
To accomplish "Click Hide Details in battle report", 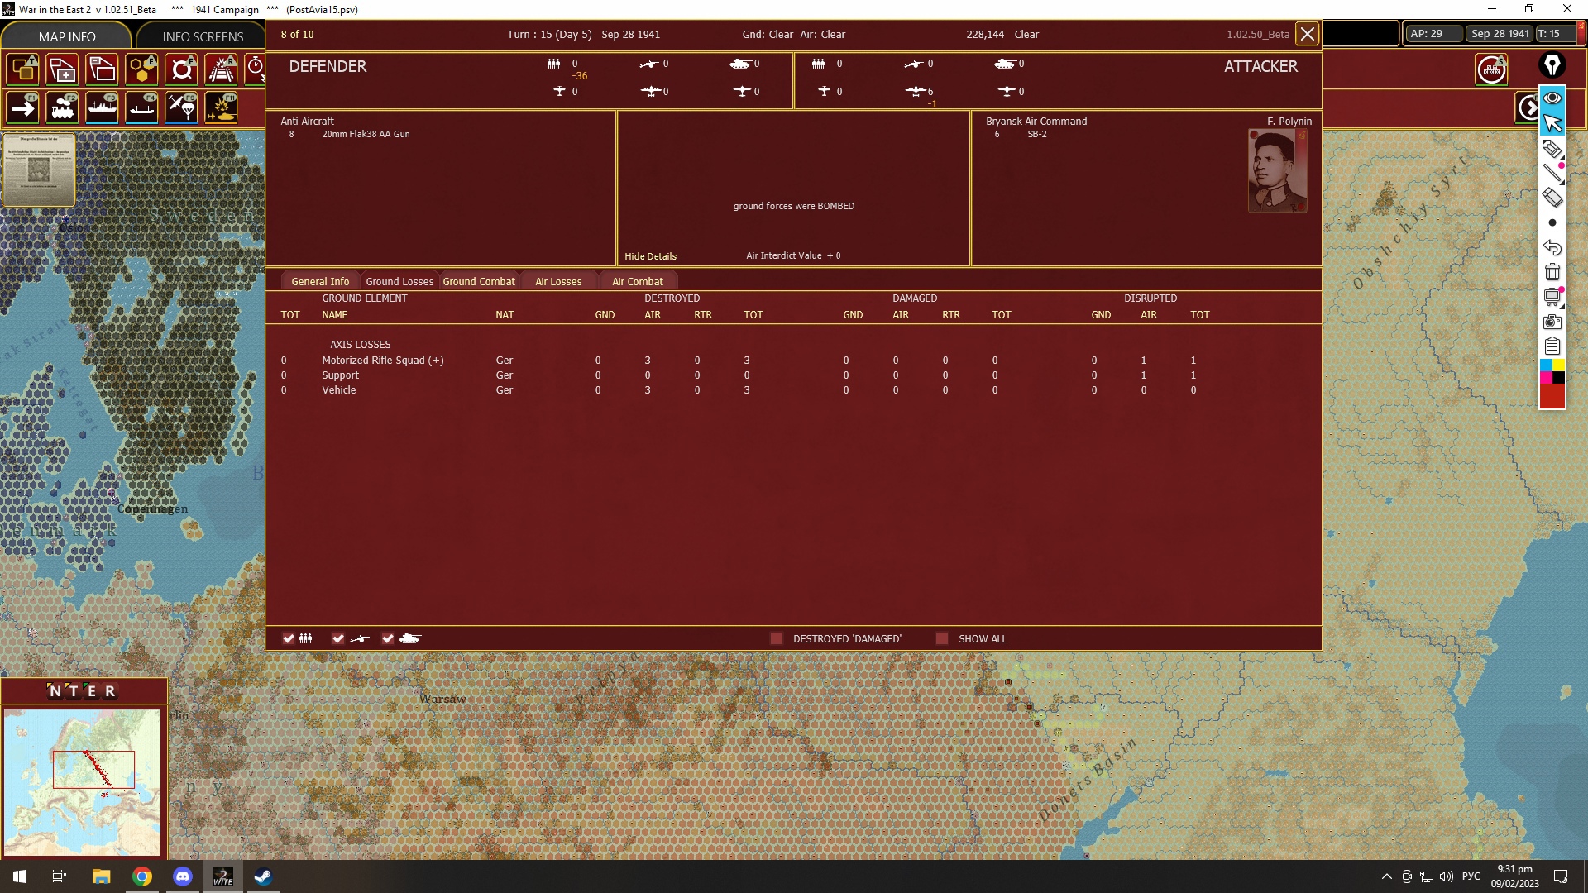I will pos(651,256).
